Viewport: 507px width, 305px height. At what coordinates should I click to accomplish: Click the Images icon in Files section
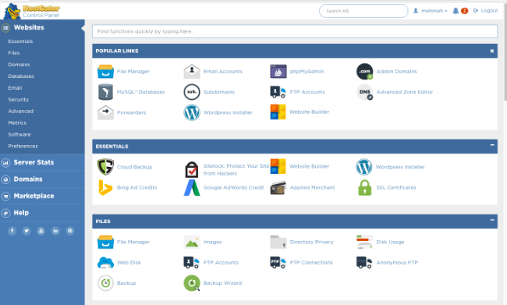coord(192,242)
